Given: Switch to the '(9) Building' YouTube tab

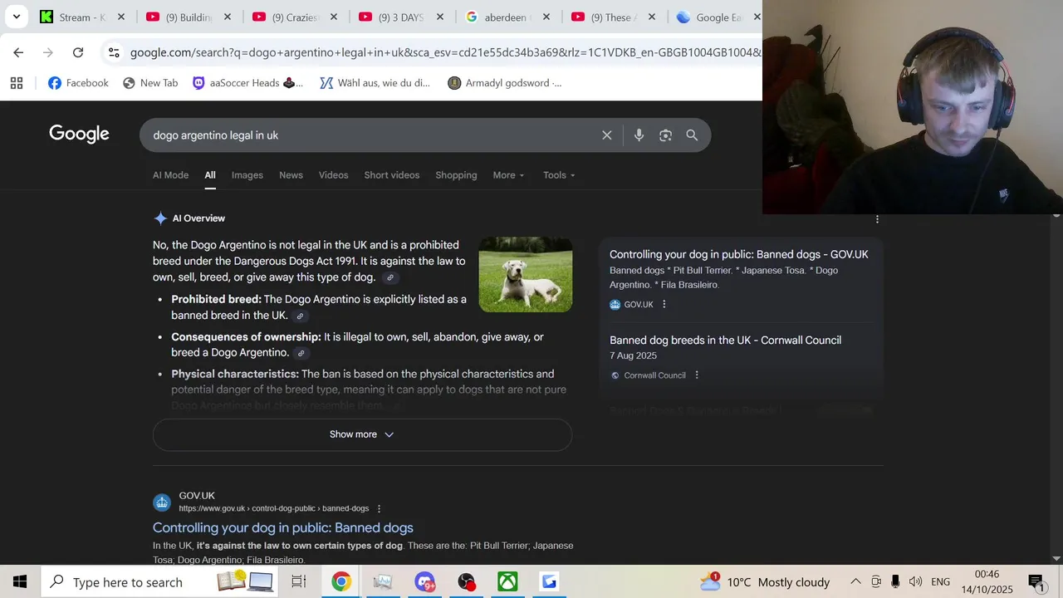Looking at the screenshot, I should (179, 17).
